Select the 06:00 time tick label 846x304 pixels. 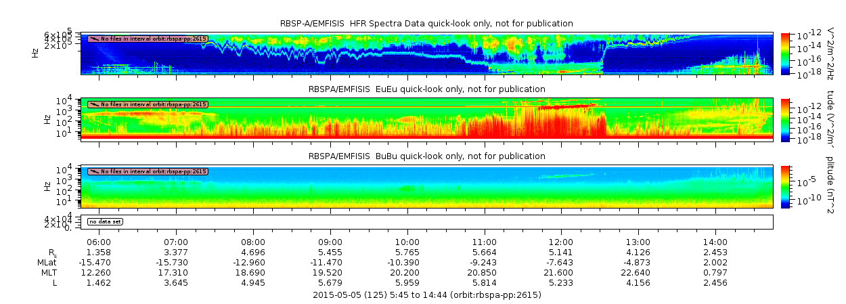[x=99, y=242]
